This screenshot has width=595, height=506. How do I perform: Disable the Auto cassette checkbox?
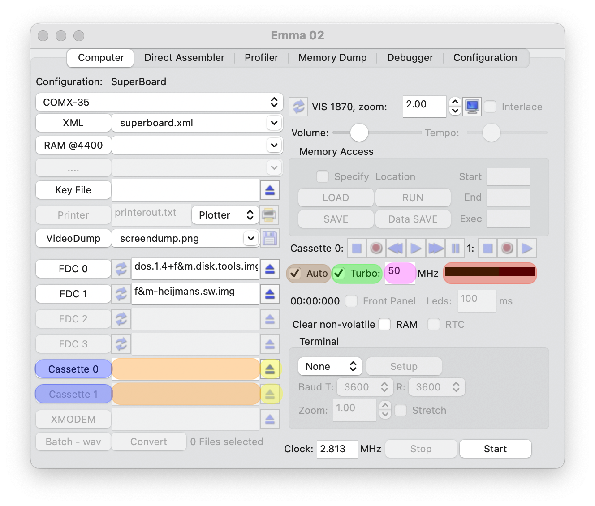[x=295, y=273]
